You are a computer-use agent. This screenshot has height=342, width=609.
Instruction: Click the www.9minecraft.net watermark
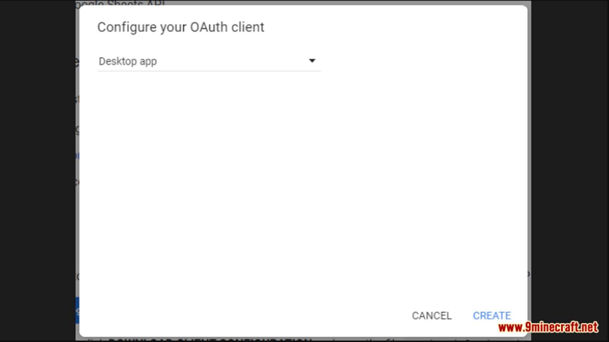pos(548,327)
